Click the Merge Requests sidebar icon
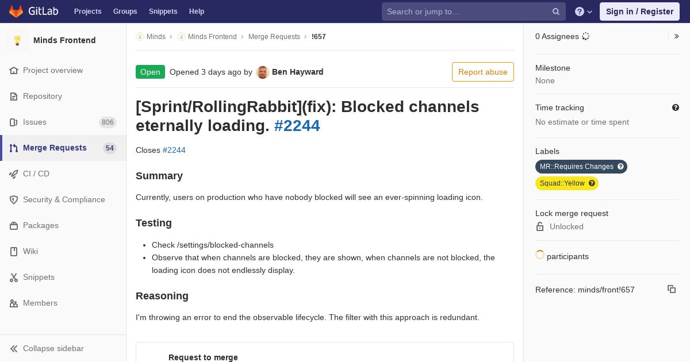Image resolution: width=690 pixels, height=362 pixels. click(14, 148)
